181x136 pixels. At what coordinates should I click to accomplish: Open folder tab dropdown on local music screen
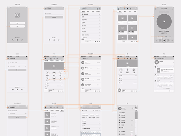(x=98, y=12)
